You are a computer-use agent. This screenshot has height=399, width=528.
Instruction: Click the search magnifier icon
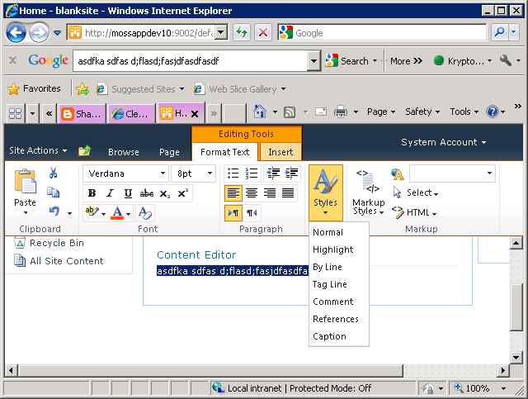pyautogui.click(x=500, y=32)
